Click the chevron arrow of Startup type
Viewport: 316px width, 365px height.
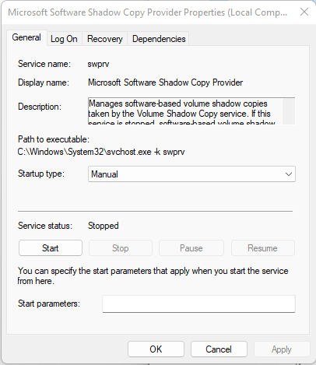tap(289, 174)
